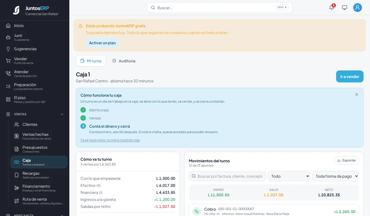
Task: Open Financiamiento via its icon
Action: click(17, 188)
